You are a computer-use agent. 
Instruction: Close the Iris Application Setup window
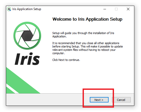pyautogui.click(x=128, y=9)
